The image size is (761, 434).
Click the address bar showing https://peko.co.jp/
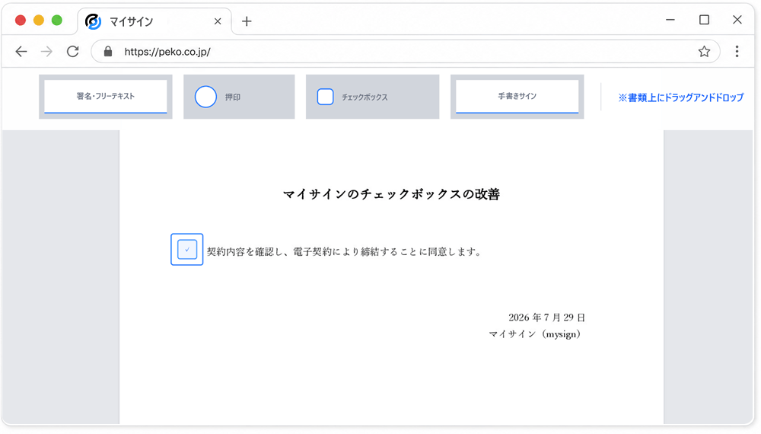(406, 52)
